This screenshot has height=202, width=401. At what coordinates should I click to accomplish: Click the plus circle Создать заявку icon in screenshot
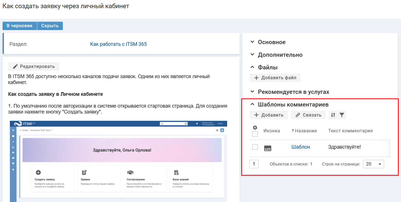38,173
